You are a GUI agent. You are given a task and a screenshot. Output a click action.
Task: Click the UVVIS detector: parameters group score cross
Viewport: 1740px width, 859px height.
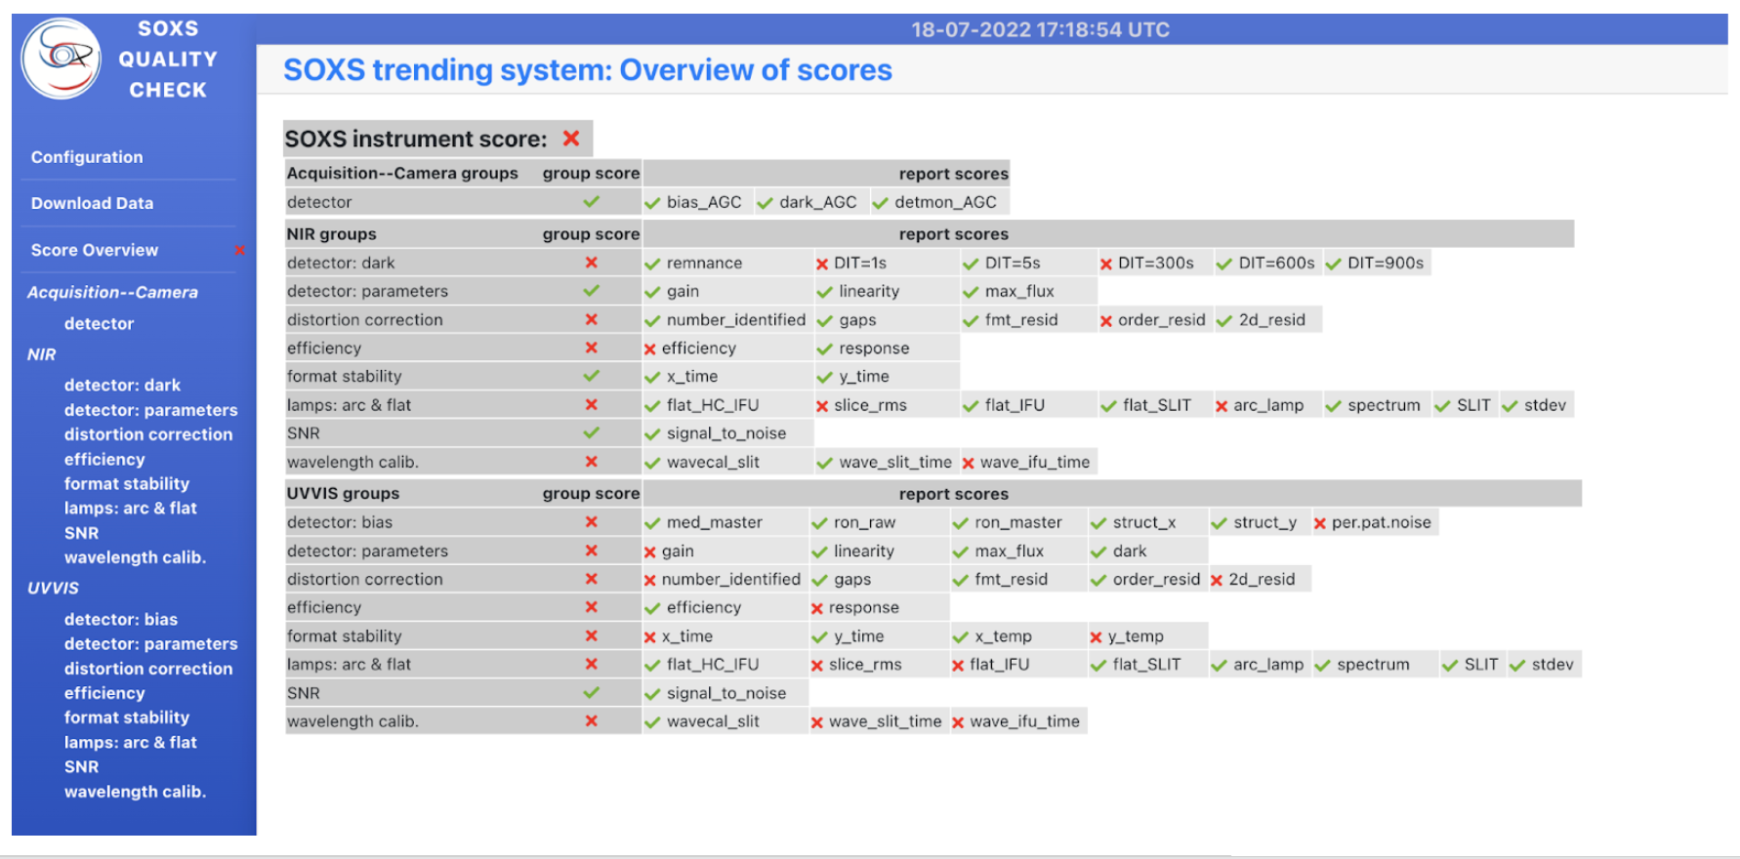tap(591, 551)
